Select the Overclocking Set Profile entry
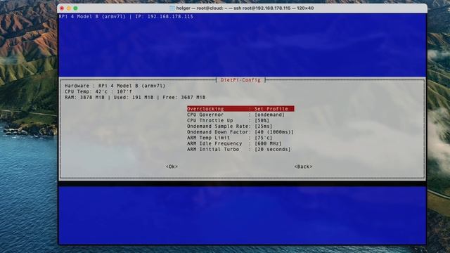 (x=240, y=109)
